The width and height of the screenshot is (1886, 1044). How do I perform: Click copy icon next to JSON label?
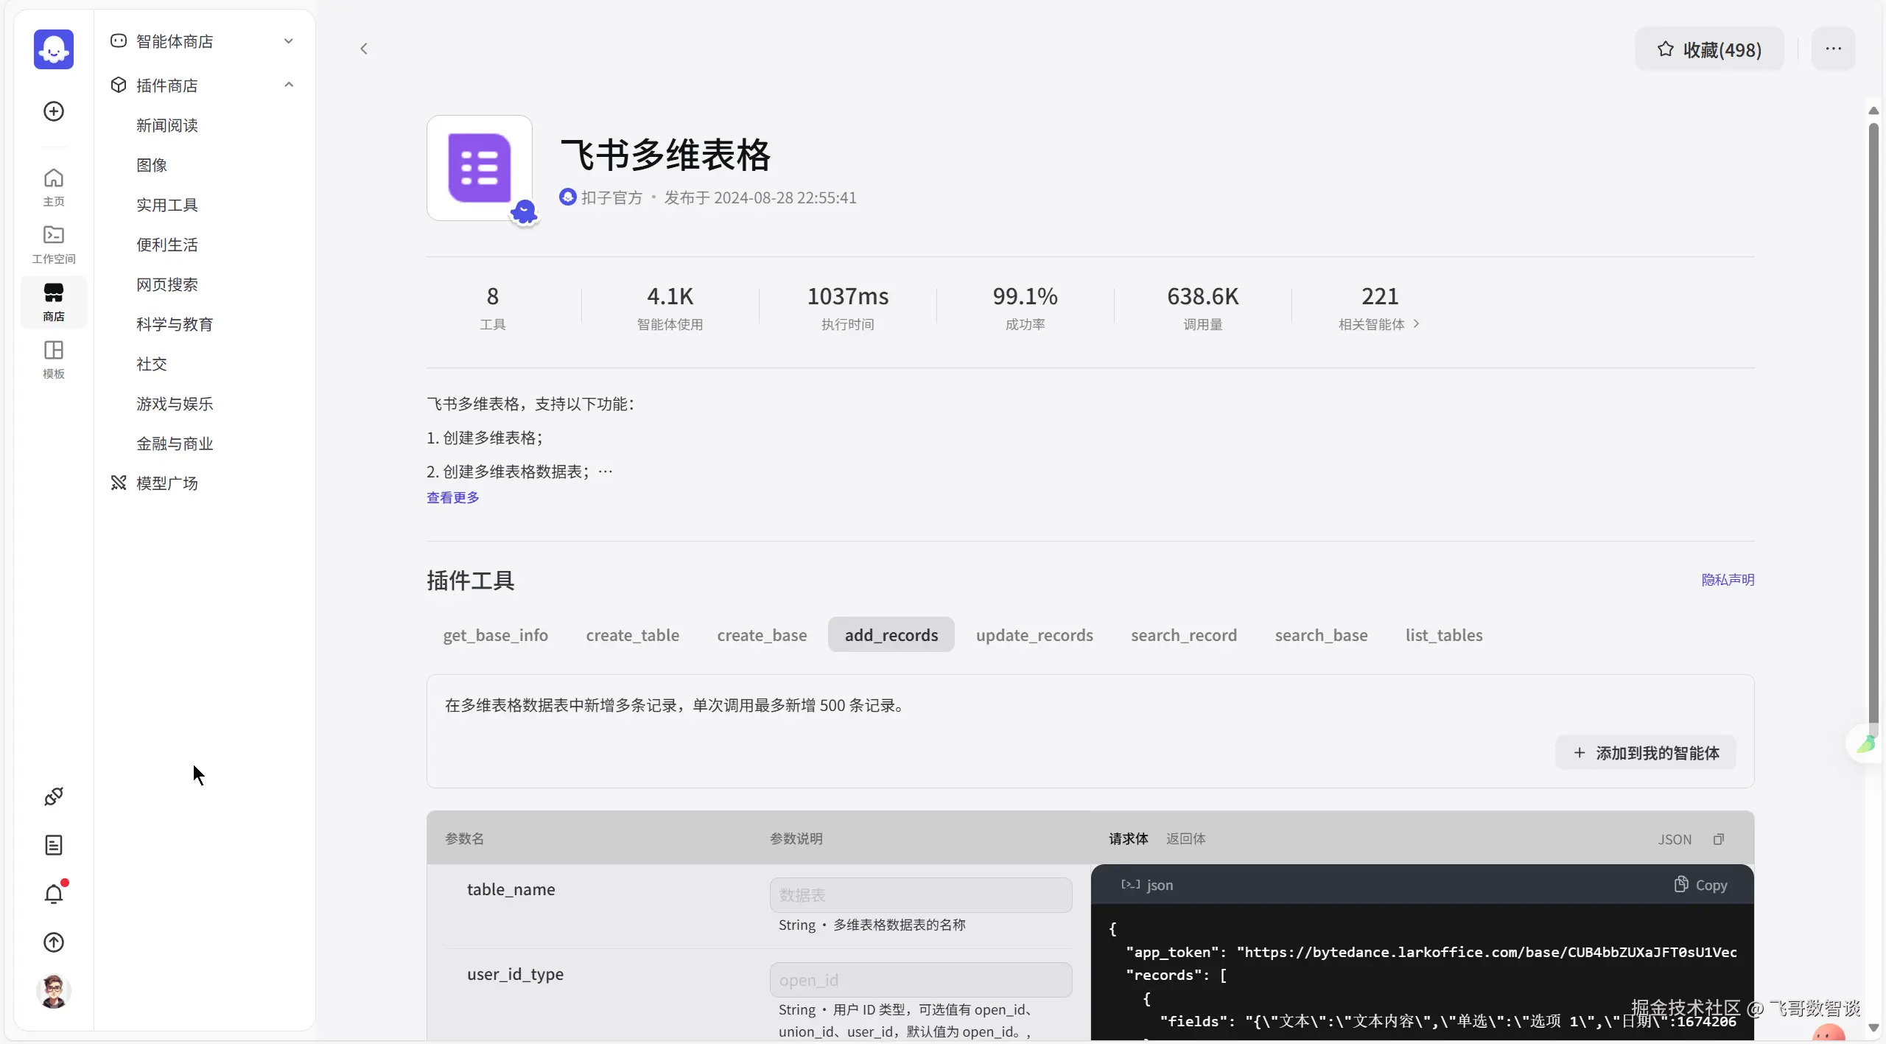coord(1719,839)
